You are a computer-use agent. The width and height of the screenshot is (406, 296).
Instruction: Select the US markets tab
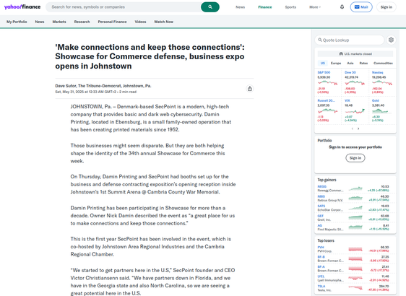pyautogui.click(x=323, y=63)
